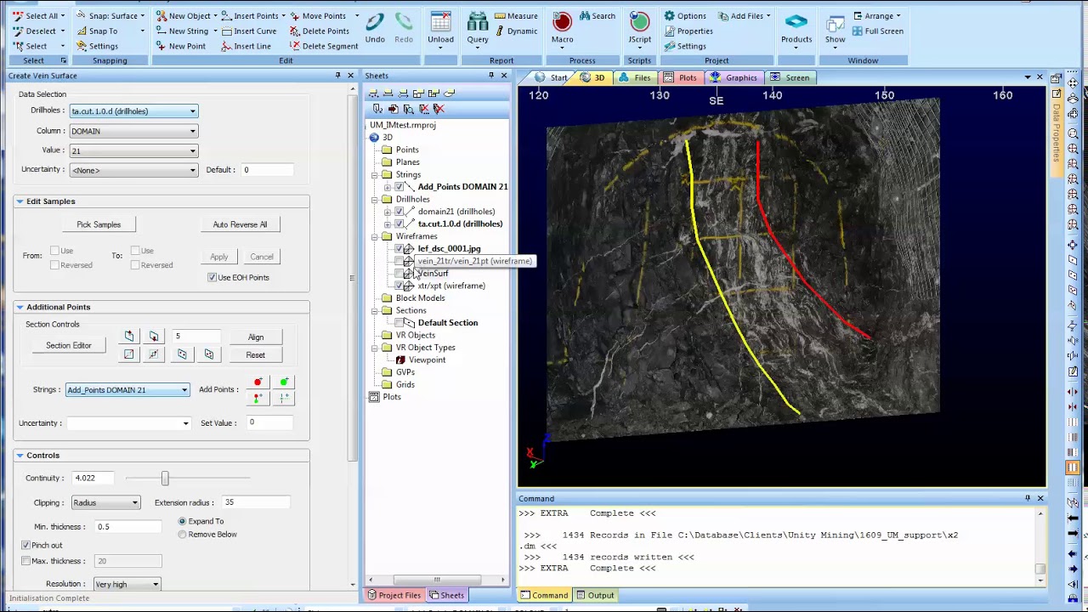Screen dimensions: 1088x612
Task: Toggle visibility of Add_Points DOMAIN 21
Action: point(399,187)
